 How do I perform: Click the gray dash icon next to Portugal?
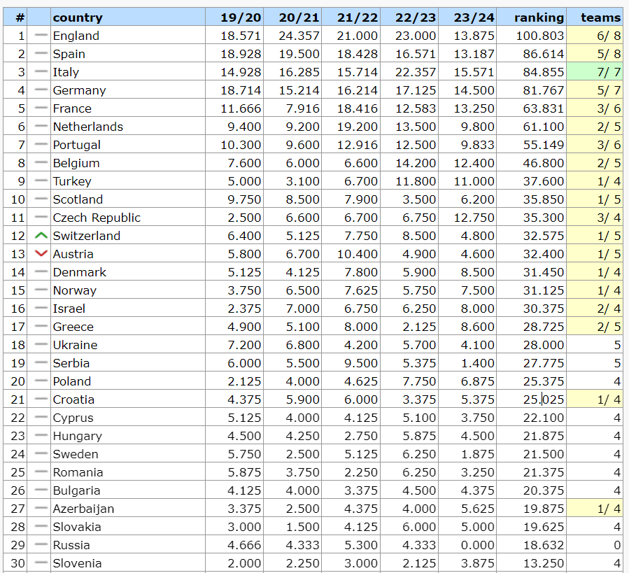click(x=41, y=145)
